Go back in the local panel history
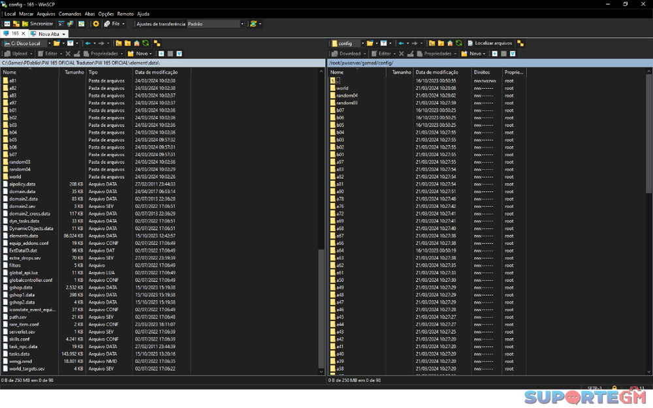The image size is (653, 408). [88, 44]
